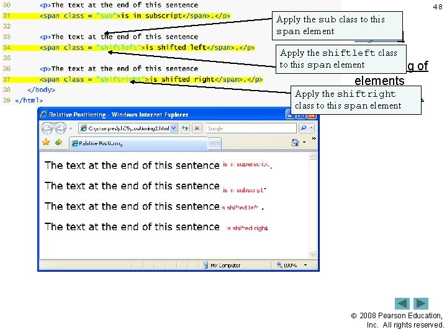Maximize the Internet Explorer window

(x=301, y=115)
